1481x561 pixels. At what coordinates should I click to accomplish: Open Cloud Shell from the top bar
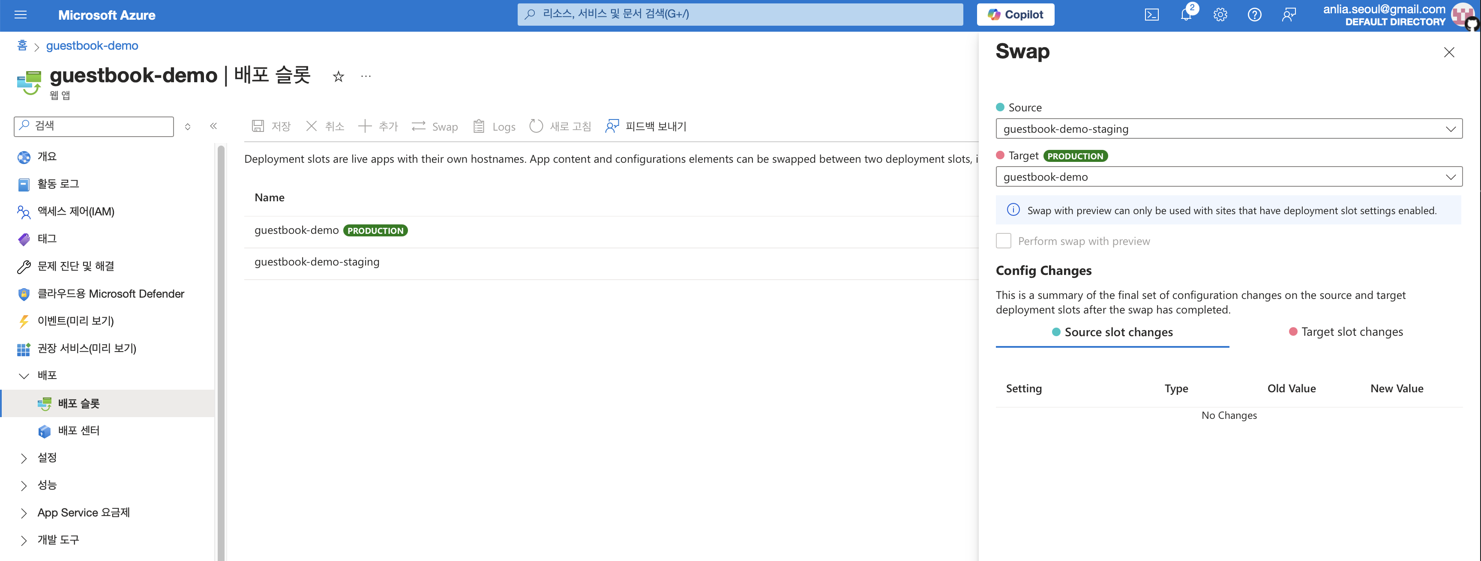tap(1151, 15)
